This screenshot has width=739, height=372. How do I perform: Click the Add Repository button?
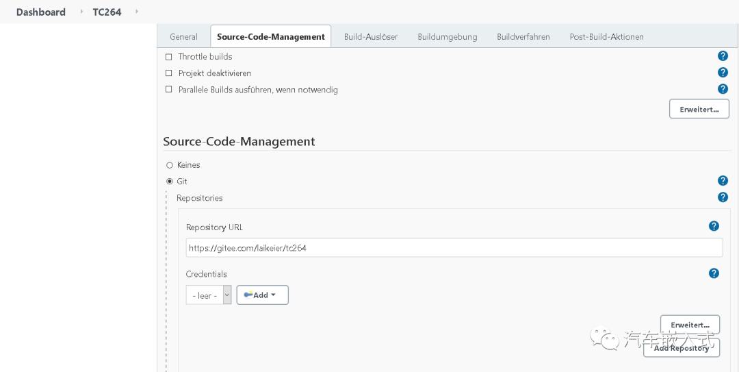click(681, 348)
